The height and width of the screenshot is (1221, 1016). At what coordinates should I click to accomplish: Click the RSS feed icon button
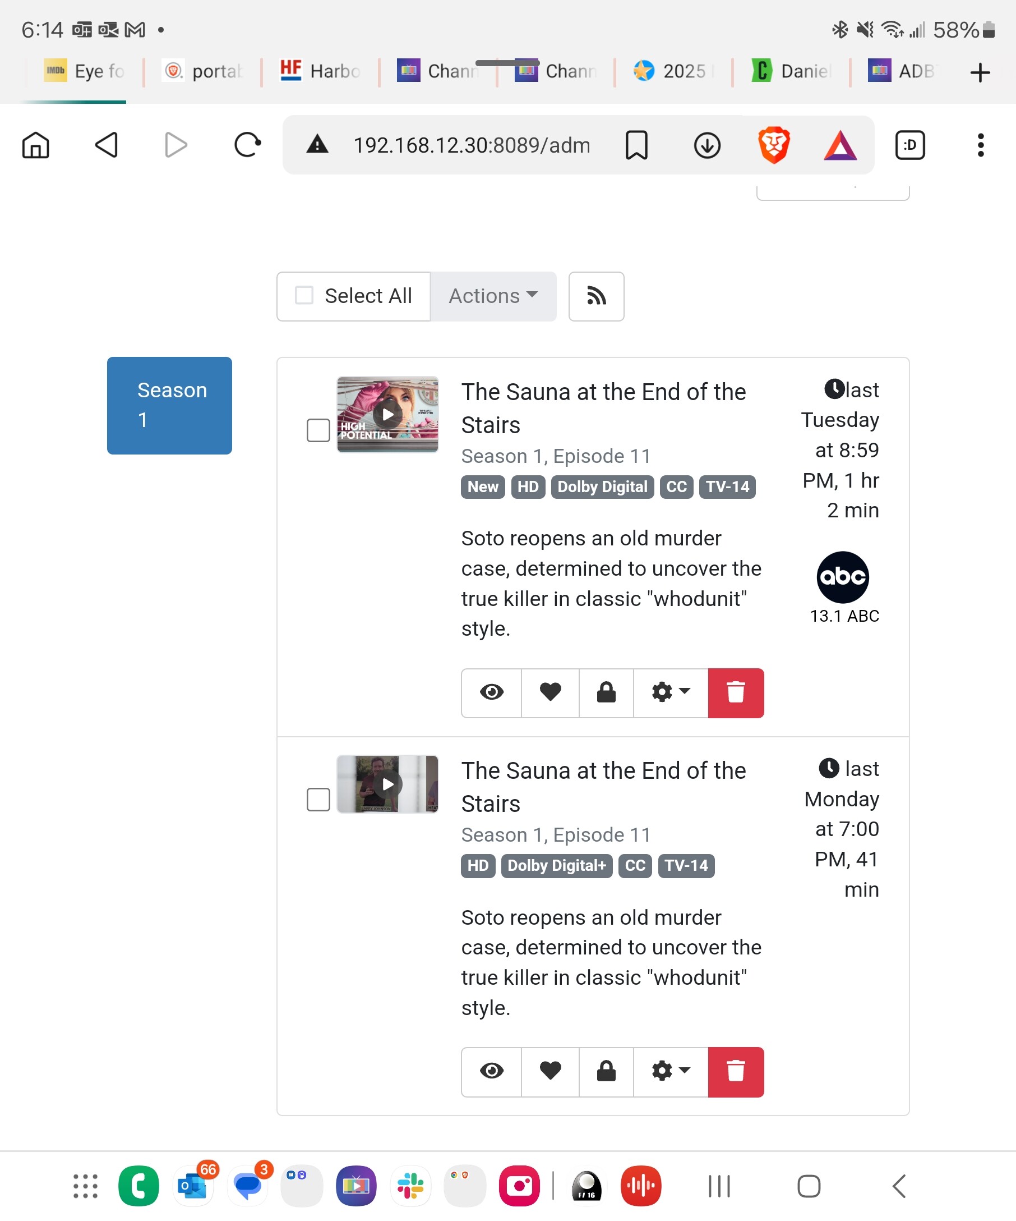pyautogui.click(x=596, y=296)
